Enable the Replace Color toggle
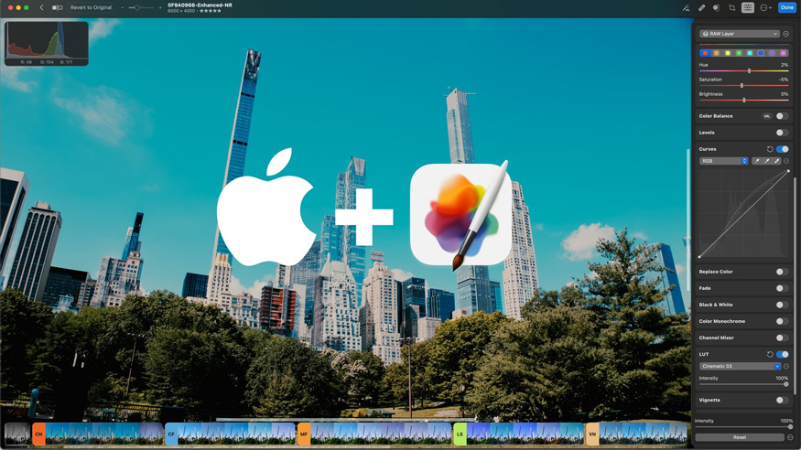The width and height of the screenshot is (801, 450). [x=782, y=272]
